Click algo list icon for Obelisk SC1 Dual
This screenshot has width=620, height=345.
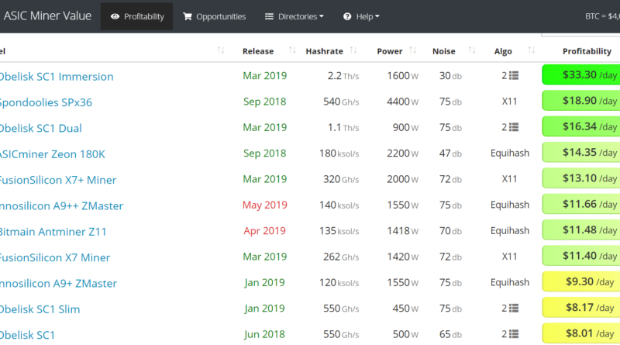tap(514, 127)
